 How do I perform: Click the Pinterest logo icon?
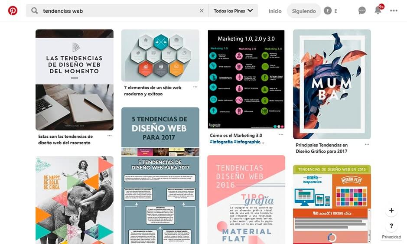pos(13,11)
